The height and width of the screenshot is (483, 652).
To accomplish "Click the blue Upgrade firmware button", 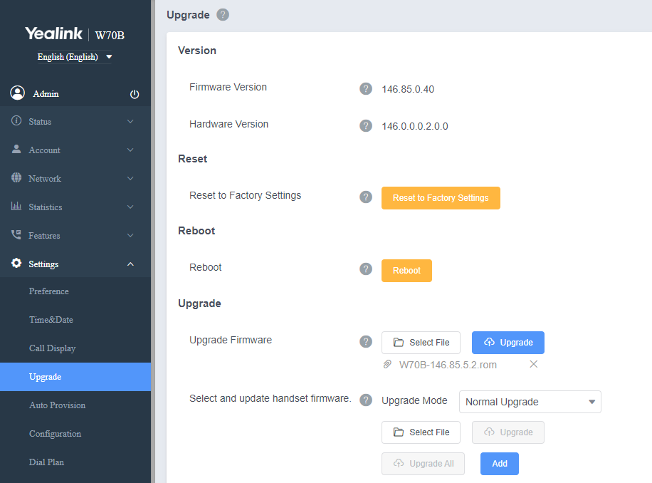I will [x=508, y=343].
